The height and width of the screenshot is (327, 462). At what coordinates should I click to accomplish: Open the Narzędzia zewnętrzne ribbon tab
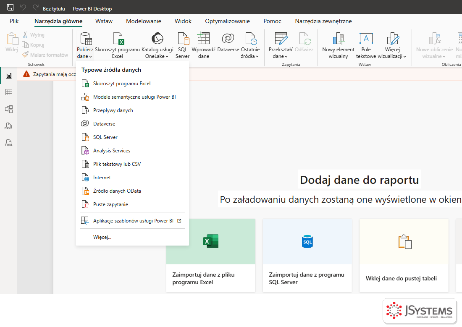[323, 21]
